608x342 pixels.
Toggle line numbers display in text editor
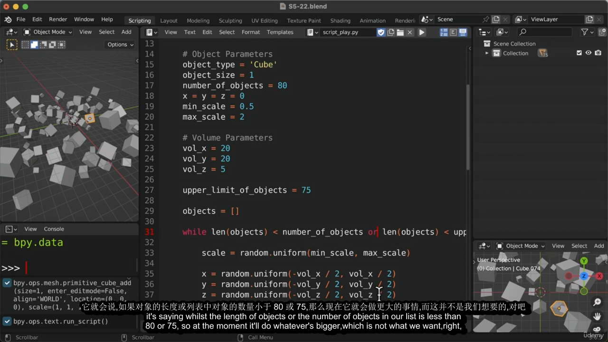(444, 32)
